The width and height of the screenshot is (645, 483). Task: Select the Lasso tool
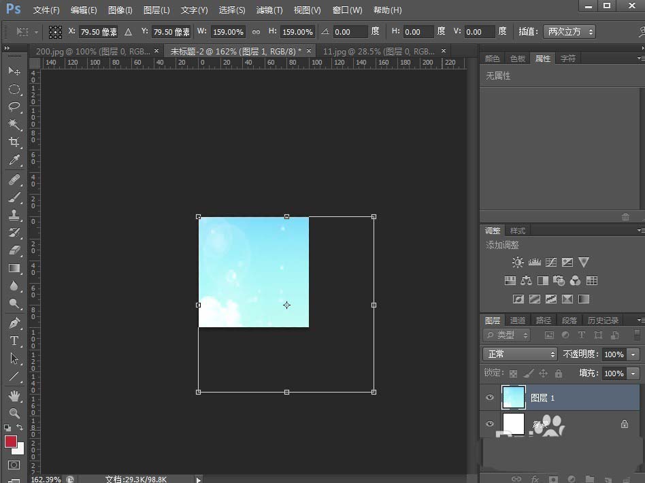coord(14,107)
